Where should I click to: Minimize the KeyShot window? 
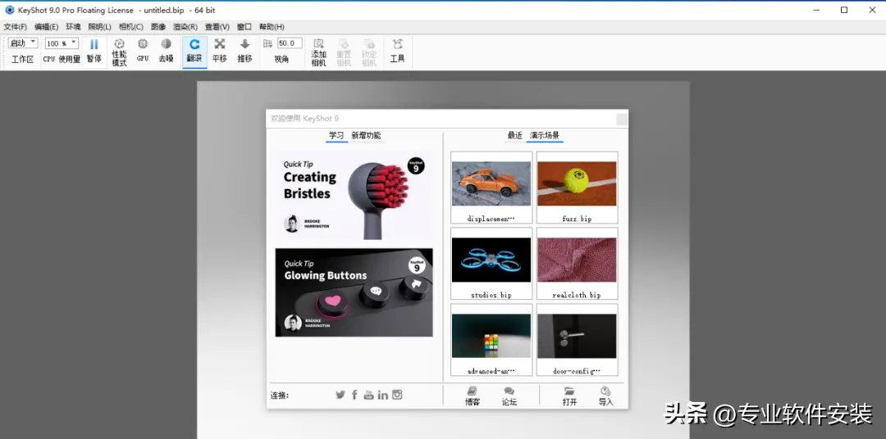pos(816,10)
